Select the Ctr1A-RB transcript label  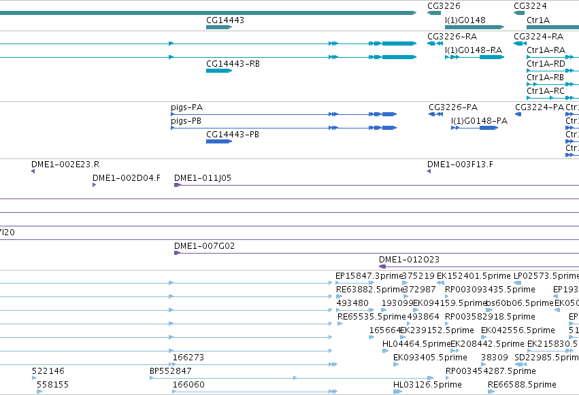point(545,78)
